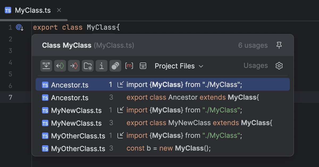Click the import arrow icon on the Ancestor.ts row
The width and height of the screenshot is (319, 167).
(121, 84)
